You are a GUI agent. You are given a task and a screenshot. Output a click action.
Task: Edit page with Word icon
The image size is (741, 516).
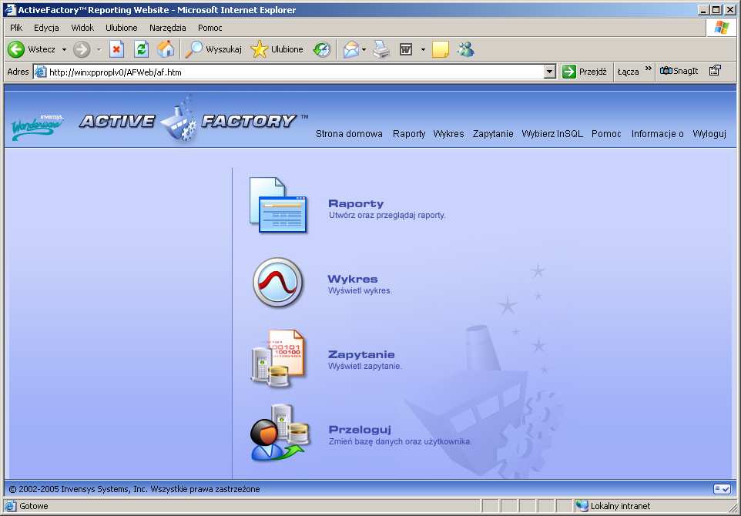tap(406, 49)
